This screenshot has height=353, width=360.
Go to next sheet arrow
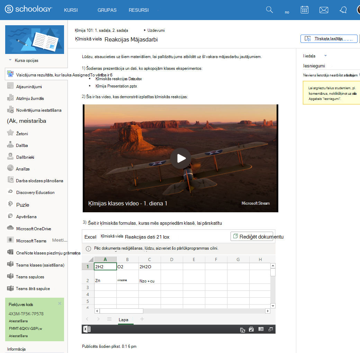tap(98, 319)
